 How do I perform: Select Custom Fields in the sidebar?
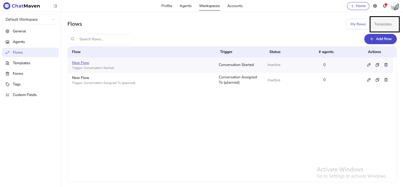(x=25, y=95)
